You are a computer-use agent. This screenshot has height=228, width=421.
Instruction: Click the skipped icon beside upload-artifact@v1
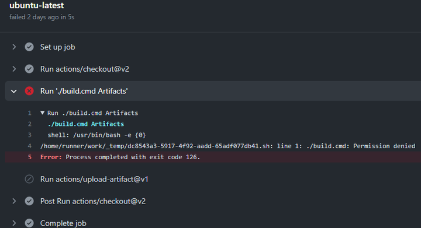pyautogui.click(x=29, y=179)
